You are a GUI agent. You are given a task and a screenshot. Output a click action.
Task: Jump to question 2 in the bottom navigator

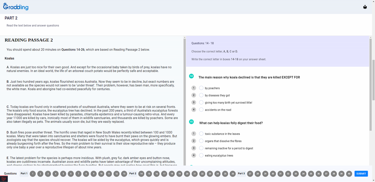[x=40, y=174]
